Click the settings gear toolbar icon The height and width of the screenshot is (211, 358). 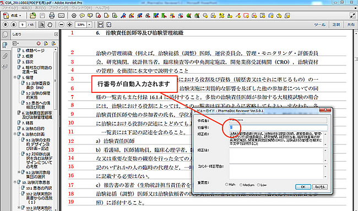point(74,15)
